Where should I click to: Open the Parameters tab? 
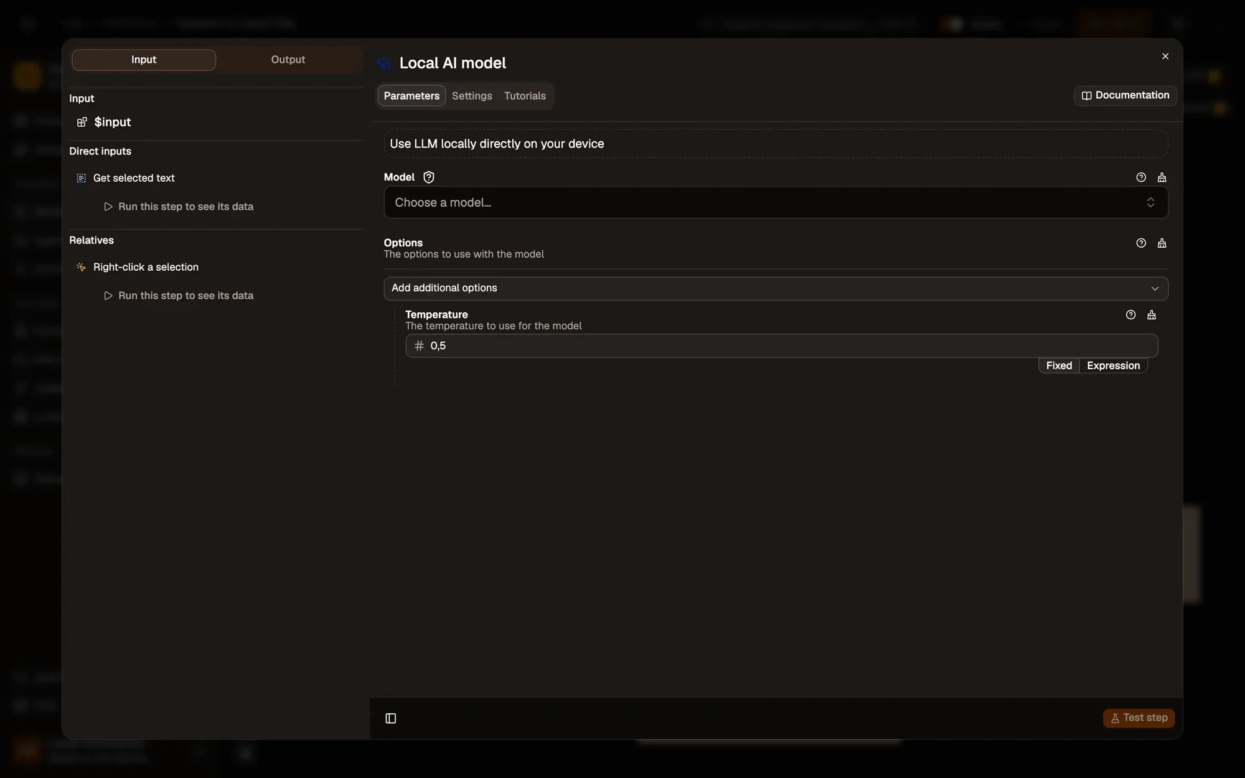pyautogui.click(x=411, y=96)
